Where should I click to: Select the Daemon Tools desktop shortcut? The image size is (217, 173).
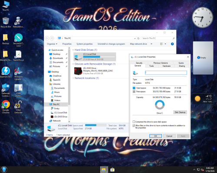click(6, 72)
